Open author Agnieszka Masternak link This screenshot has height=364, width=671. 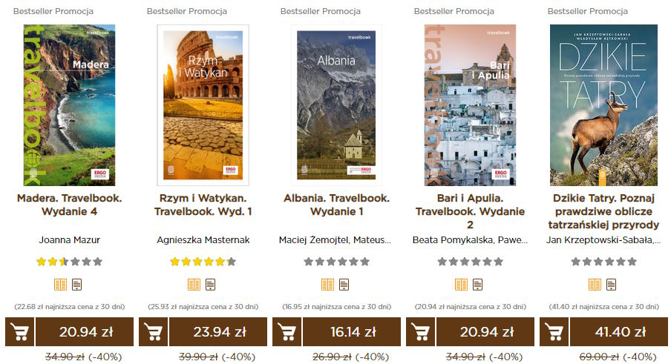coord(203,240)
